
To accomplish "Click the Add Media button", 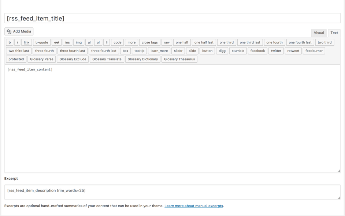I will pyautogui.click(x=19, y=31).
